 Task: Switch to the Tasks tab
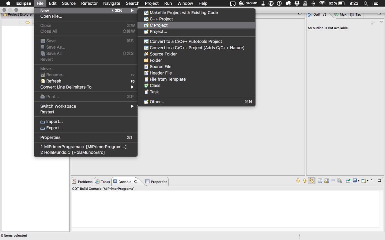pyautogui.click(x=103, y=182)
